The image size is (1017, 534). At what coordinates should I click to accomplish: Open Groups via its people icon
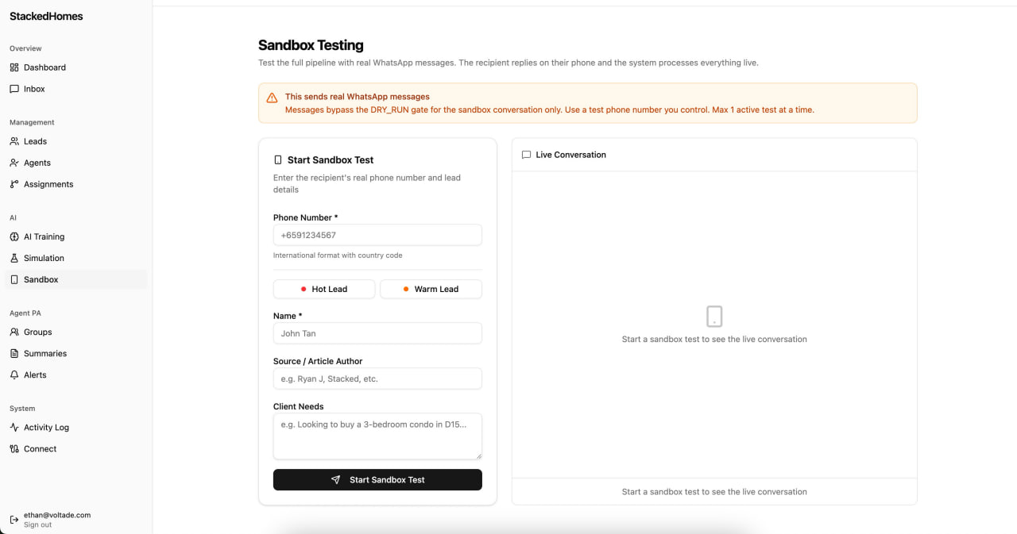[x=14, y=332]
